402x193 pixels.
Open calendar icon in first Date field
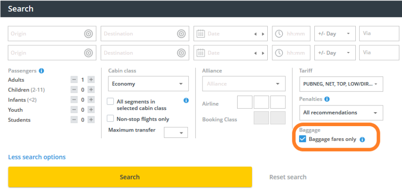tap(201, 34)
